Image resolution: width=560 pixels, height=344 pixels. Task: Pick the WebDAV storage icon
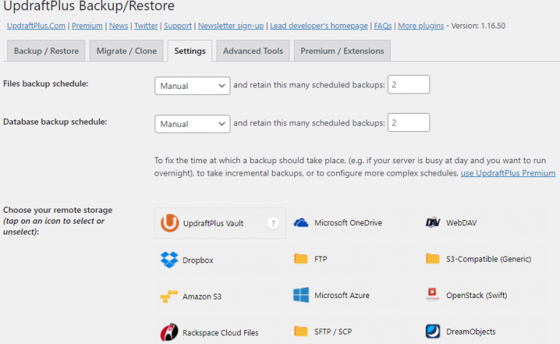pyautogui.click(x=433, y=223)
